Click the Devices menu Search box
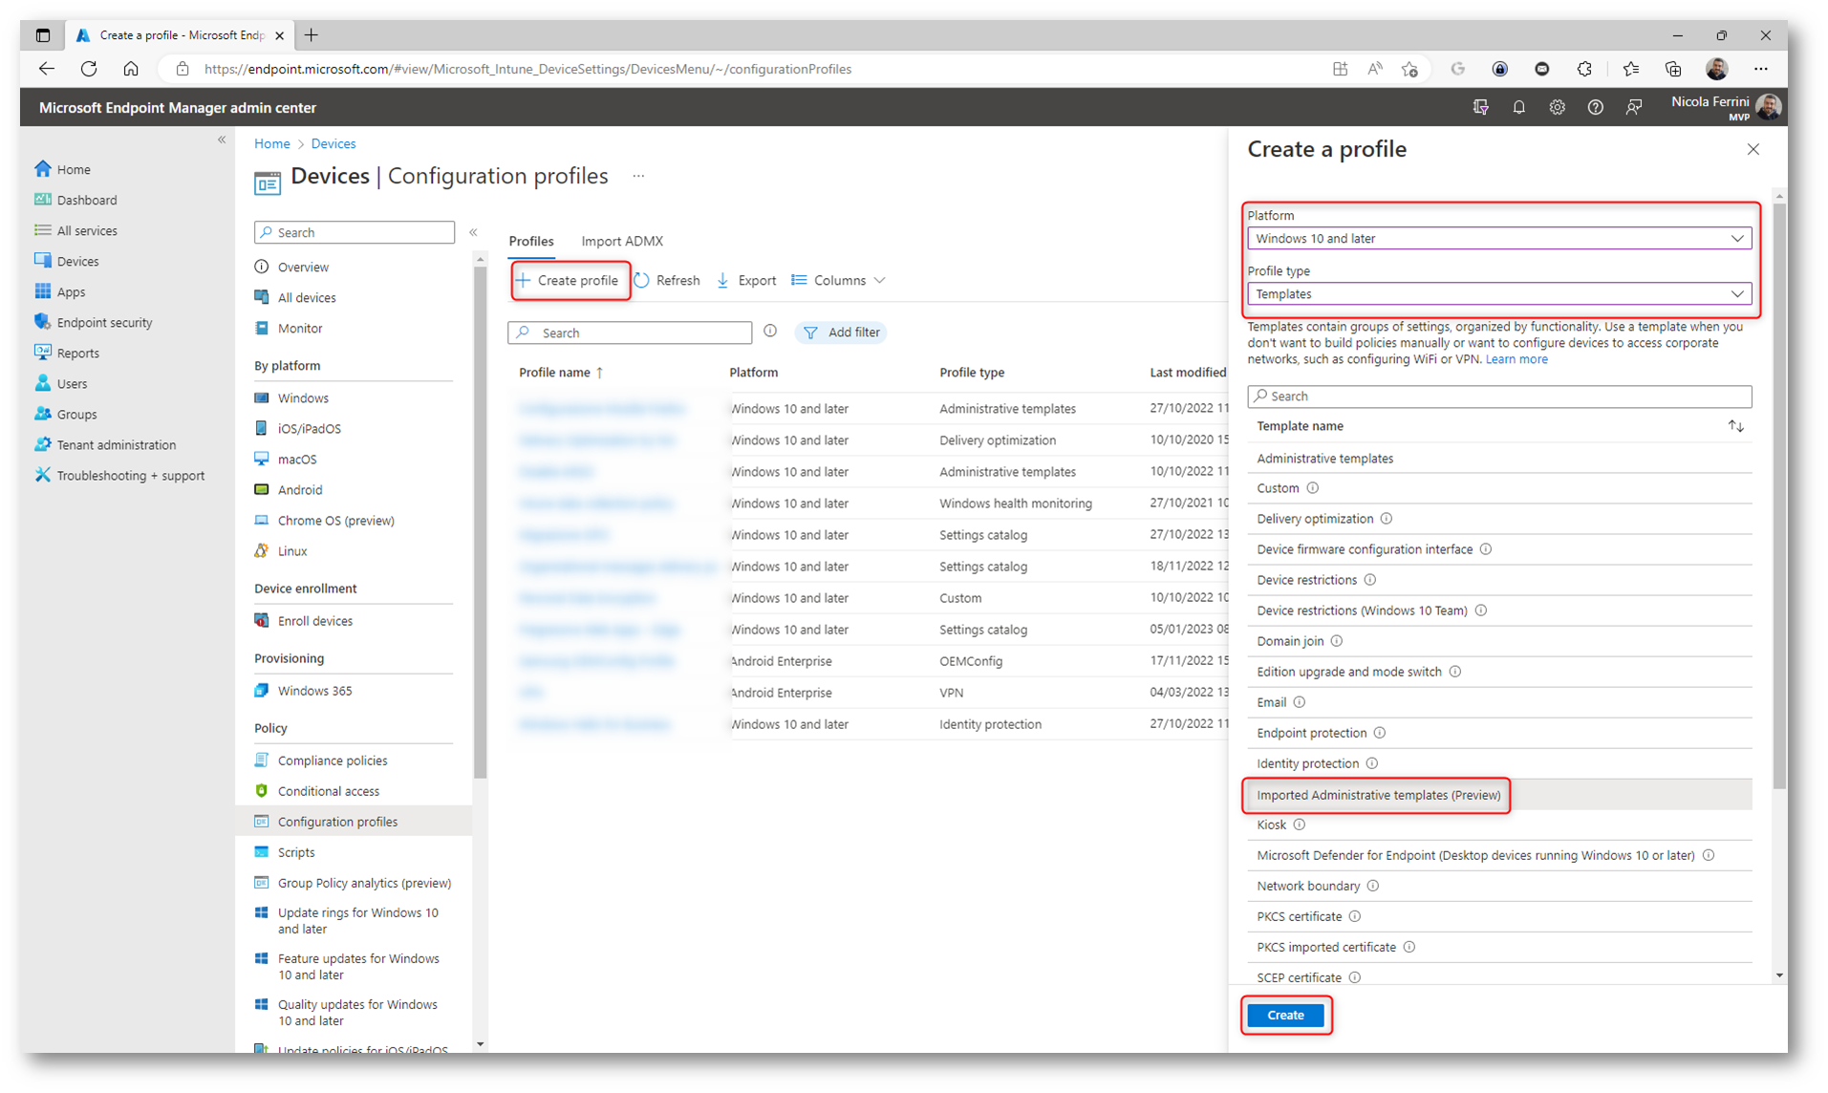Image resolution: width=1828 pixels, height=1093 pixels. tap(354, 232)
